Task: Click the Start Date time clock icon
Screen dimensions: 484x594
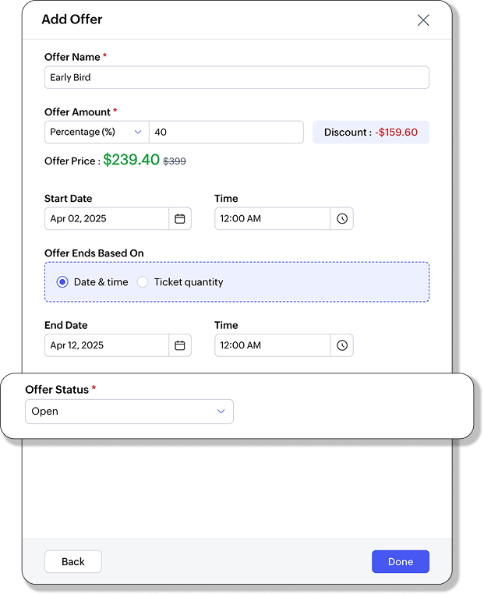Action: point(342,218)
